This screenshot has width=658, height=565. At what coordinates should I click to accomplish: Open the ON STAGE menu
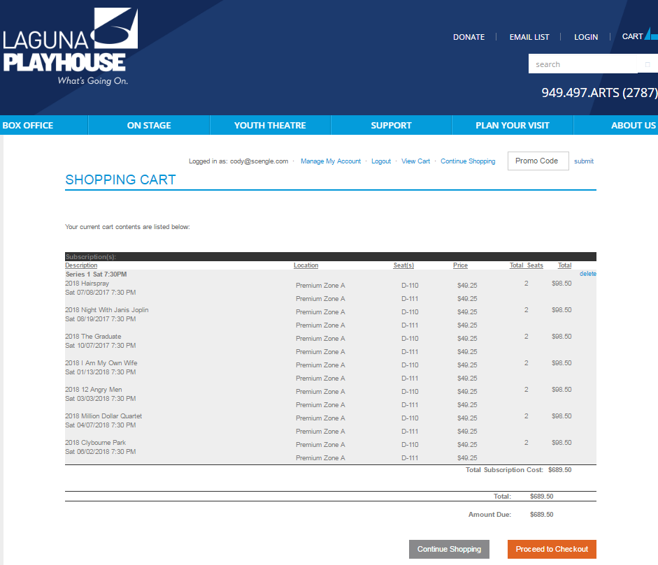pos(149,125)
